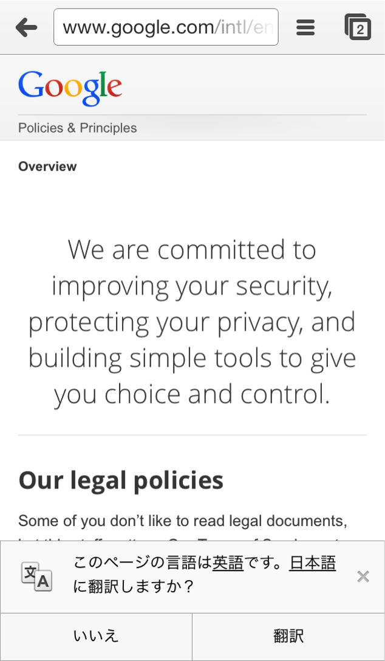
Task: Open the stacked-squares tab switcher icon
Action: click(x=358, y=27)
